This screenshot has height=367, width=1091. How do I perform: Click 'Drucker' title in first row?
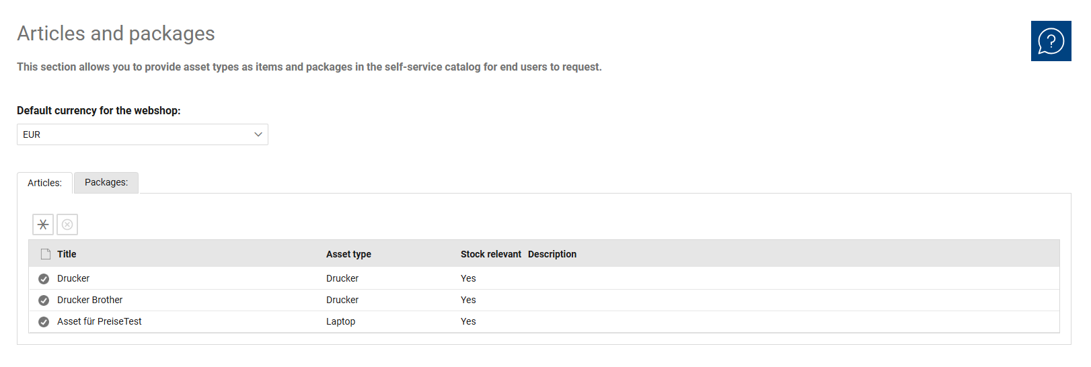coord(73,278)
